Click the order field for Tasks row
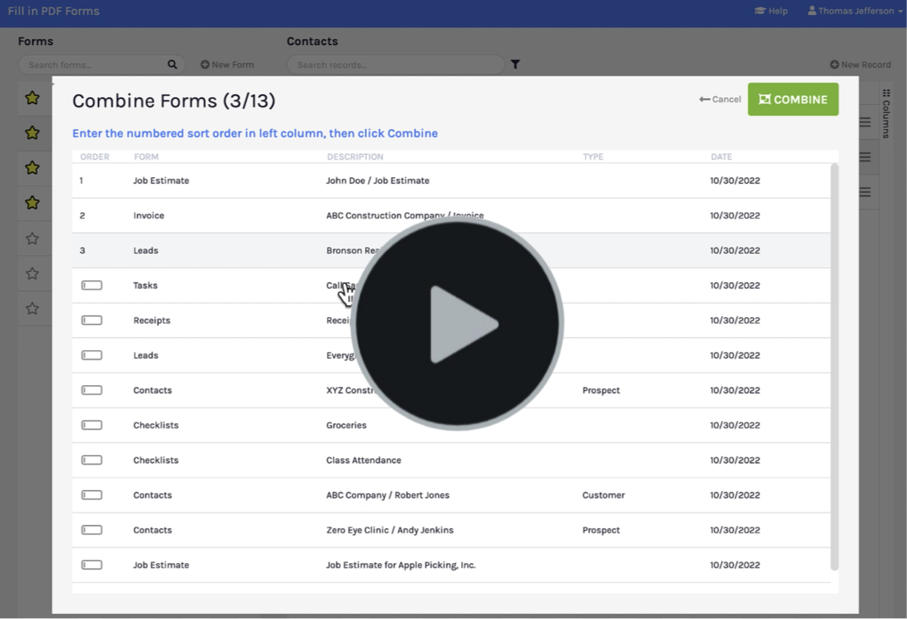 coord(92,285)
